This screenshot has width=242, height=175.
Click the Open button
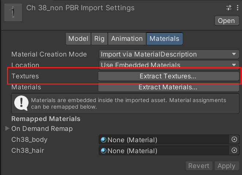pos(227,21)
